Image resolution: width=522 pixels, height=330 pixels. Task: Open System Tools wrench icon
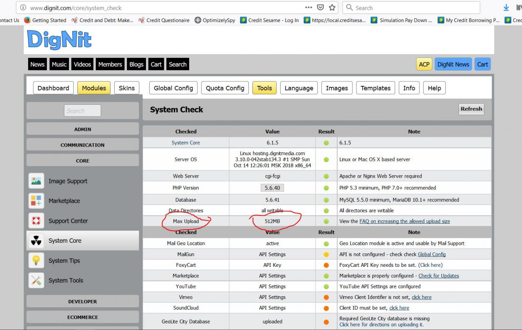pos(36,280)
